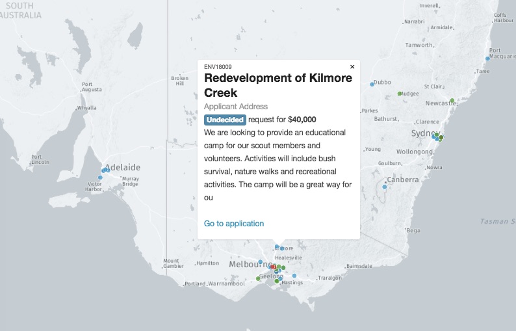This screenshot has width=516, height=331.
Task: Select the green marker near Newcastle
Action: (x=452, y=100)
